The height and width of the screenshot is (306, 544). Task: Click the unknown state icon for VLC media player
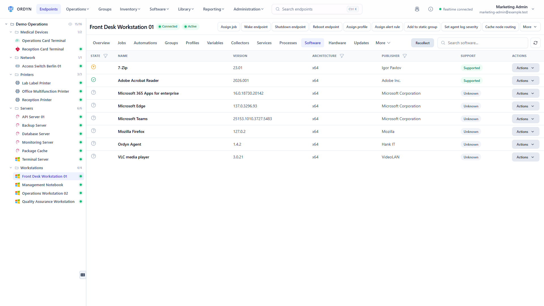pos(93,156)
